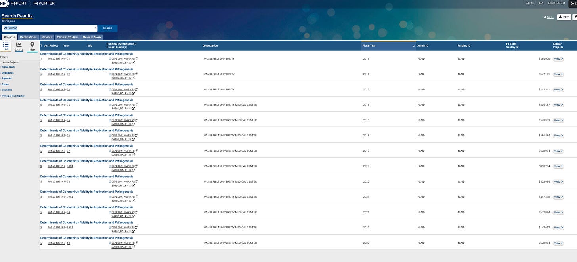
Task: View similar projects for the $686,584 row
Action: (x=558, y=136)
